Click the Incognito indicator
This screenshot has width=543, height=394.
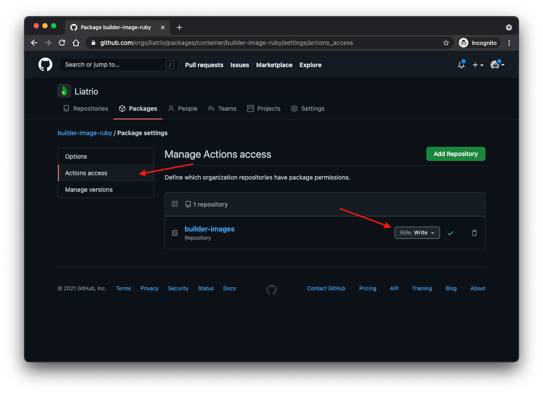pos(479,43)
